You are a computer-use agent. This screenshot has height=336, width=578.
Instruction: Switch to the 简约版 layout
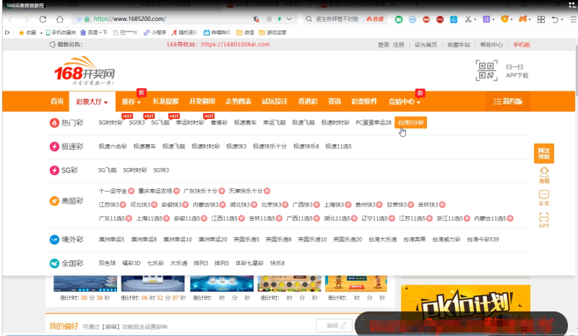[509, 102]
